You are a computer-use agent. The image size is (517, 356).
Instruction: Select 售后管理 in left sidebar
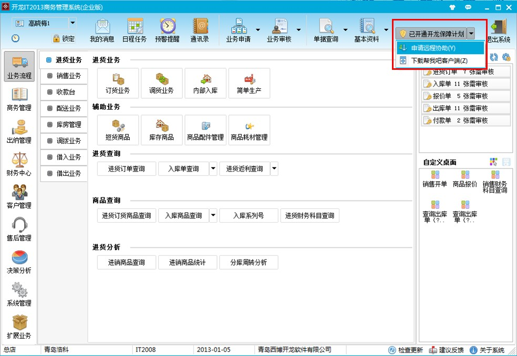click(19, 230)
